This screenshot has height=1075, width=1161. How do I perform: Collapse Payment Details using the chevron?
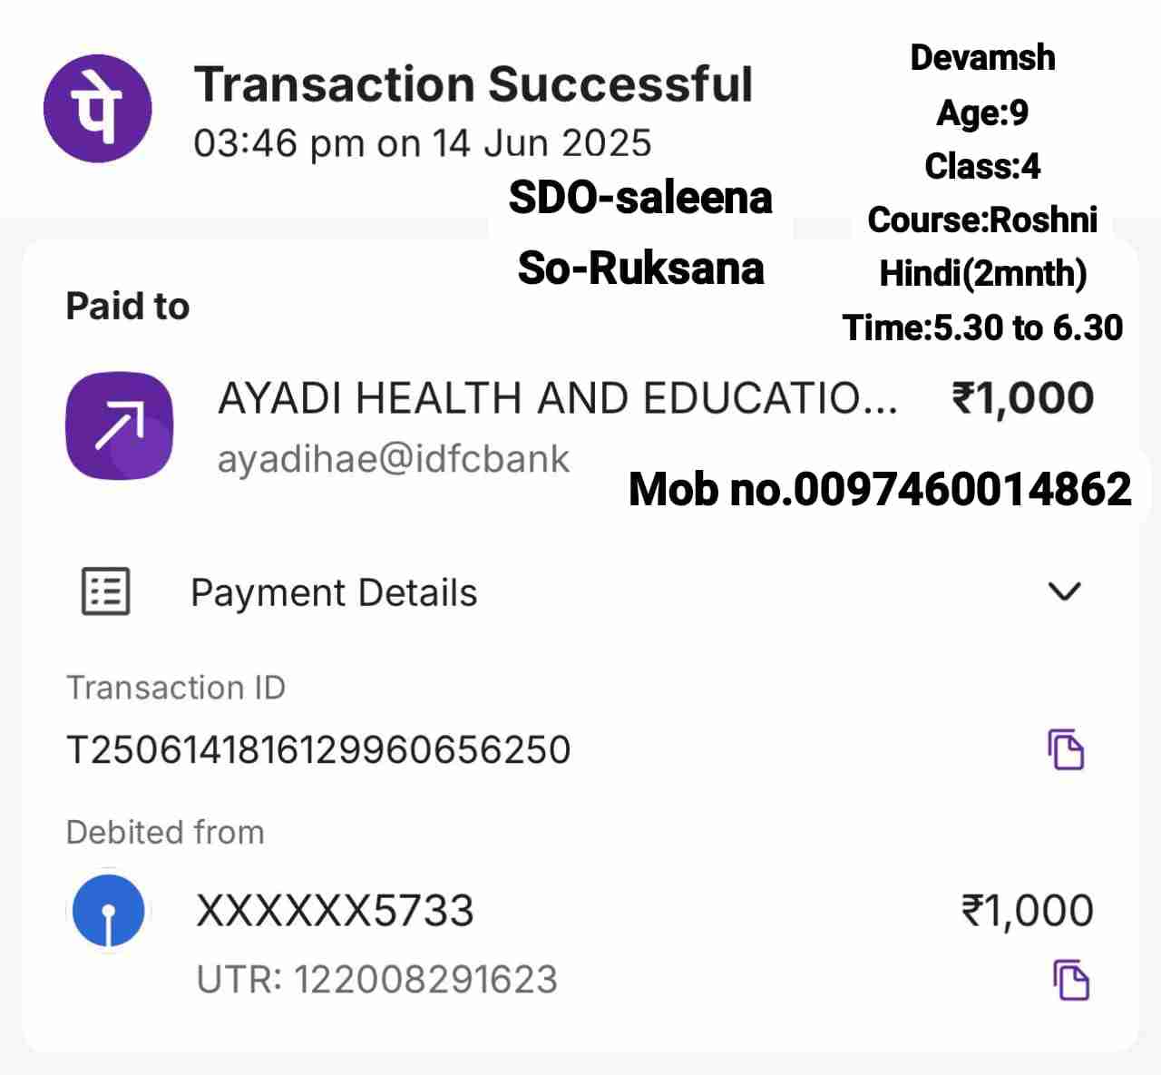[x=1064, y=591]
